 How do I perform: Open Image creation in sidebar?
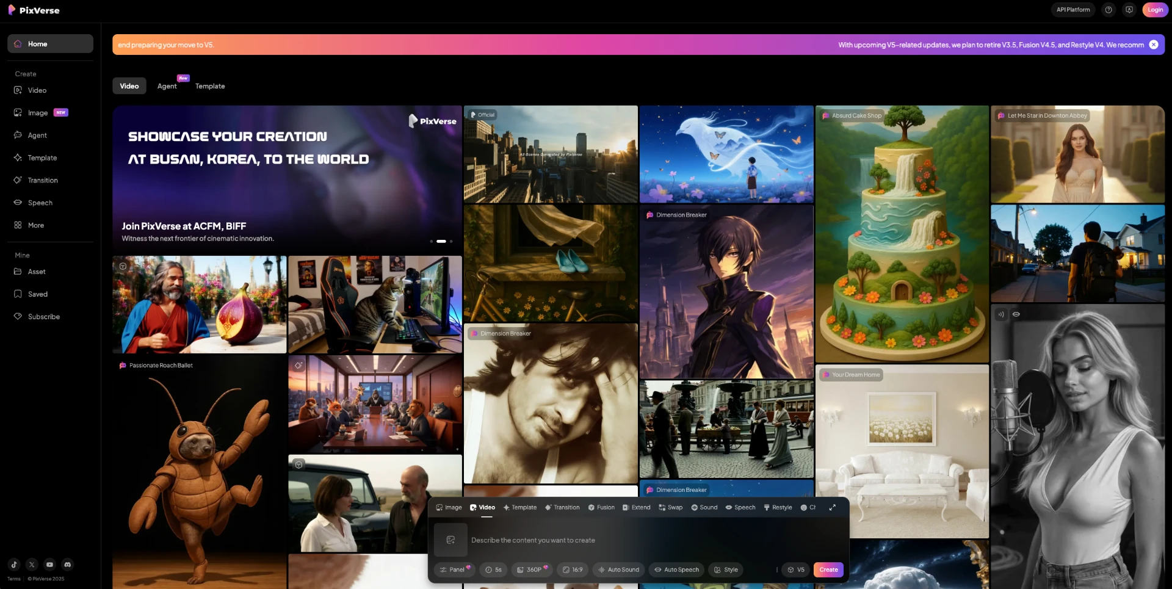(x=50, y=113)
